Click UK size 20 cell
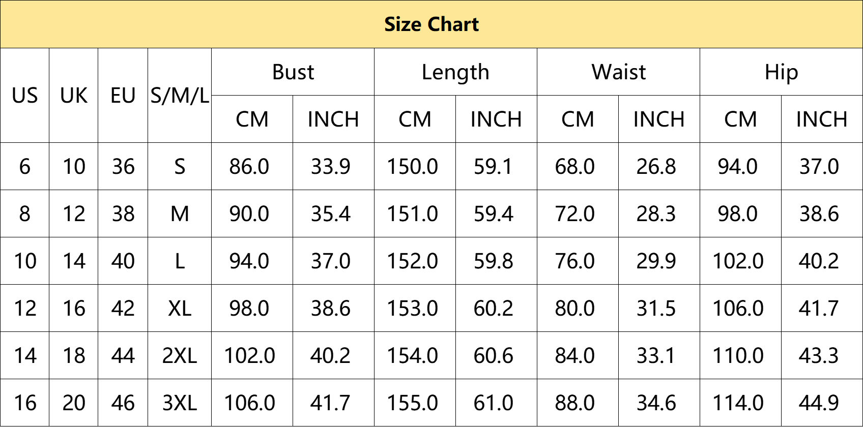863x427 pixels. tap(73, 403)
